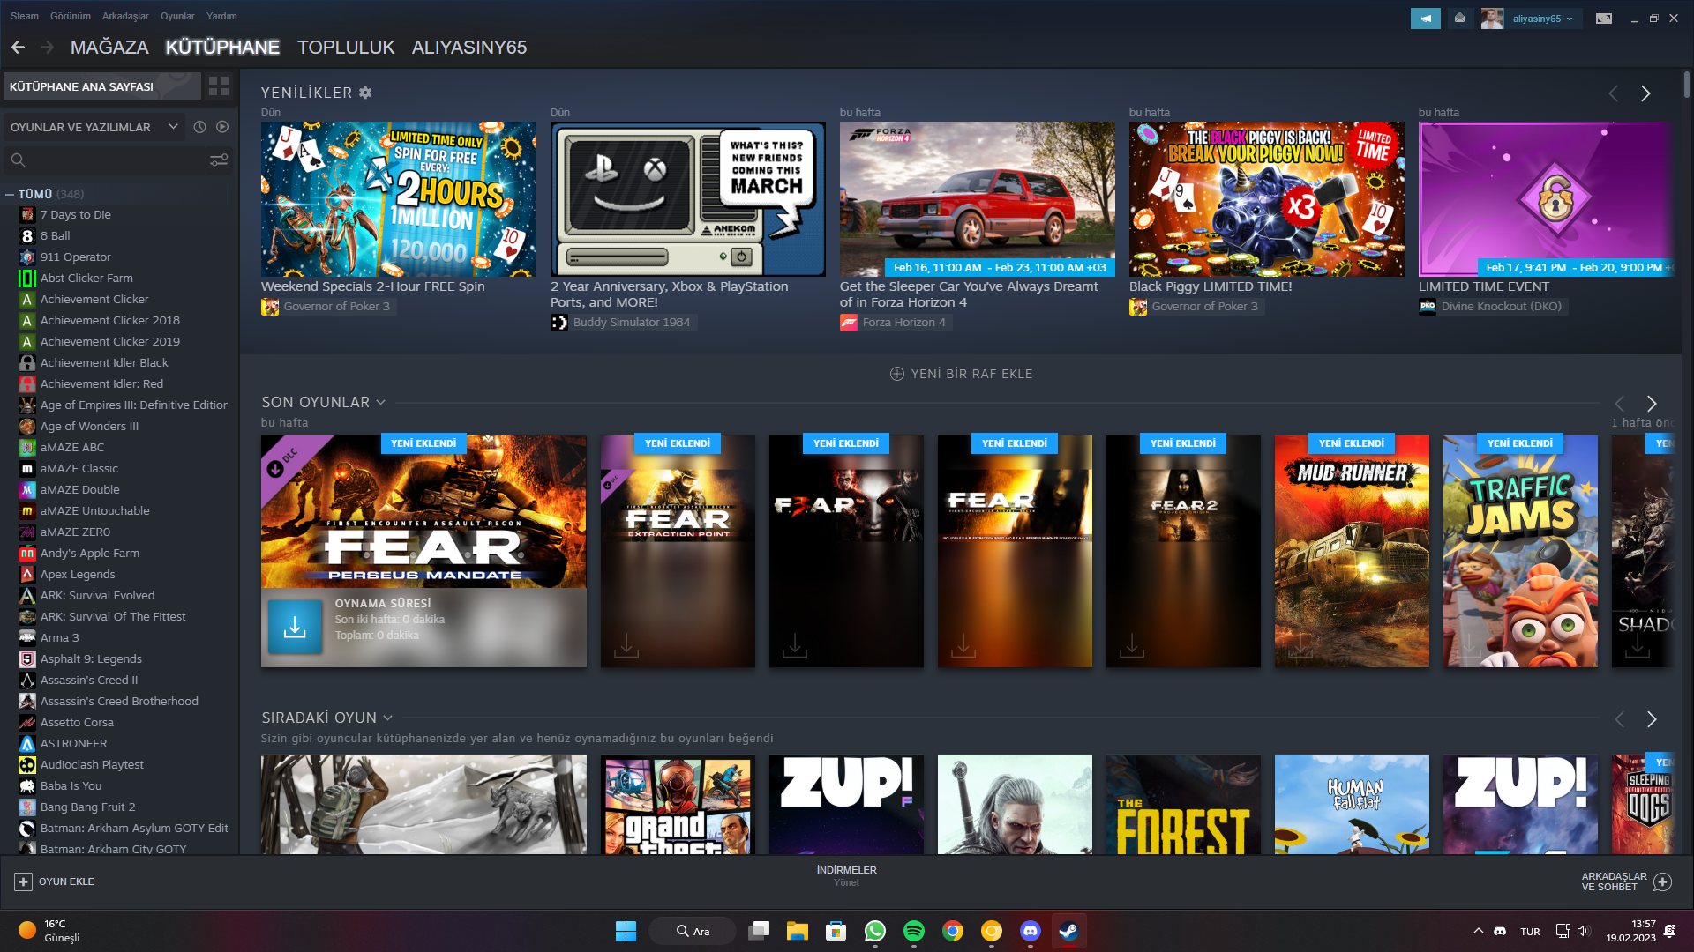This screenshot has height=952, width=1694.
Task: Switch to the TOPLULUK tab
Action: (346, 48)
